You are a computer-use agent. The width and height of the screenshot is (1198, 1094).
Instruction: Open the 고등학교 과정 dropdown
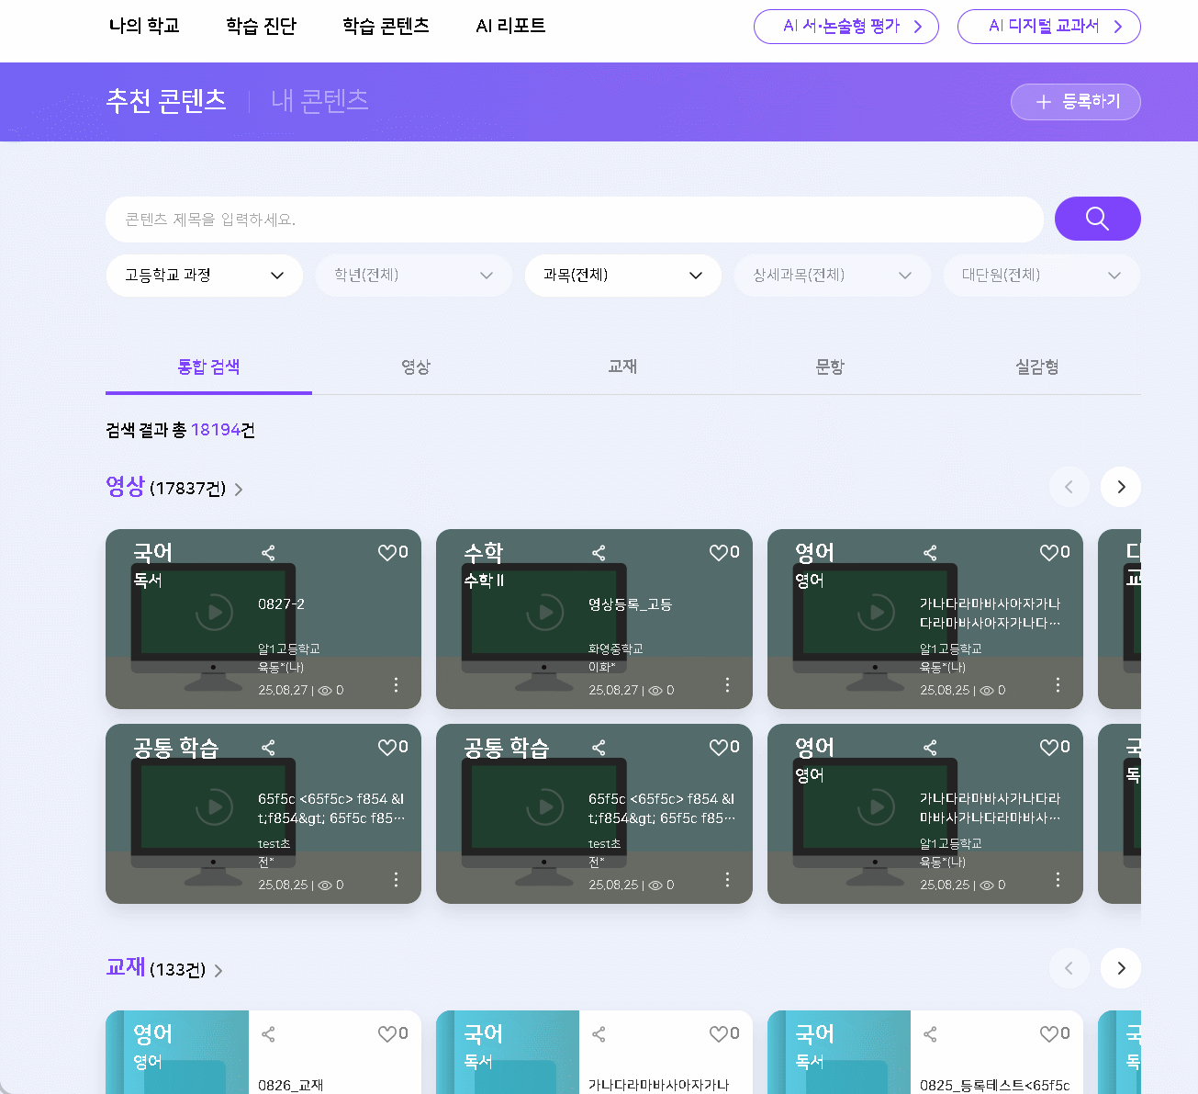point(204,276)
